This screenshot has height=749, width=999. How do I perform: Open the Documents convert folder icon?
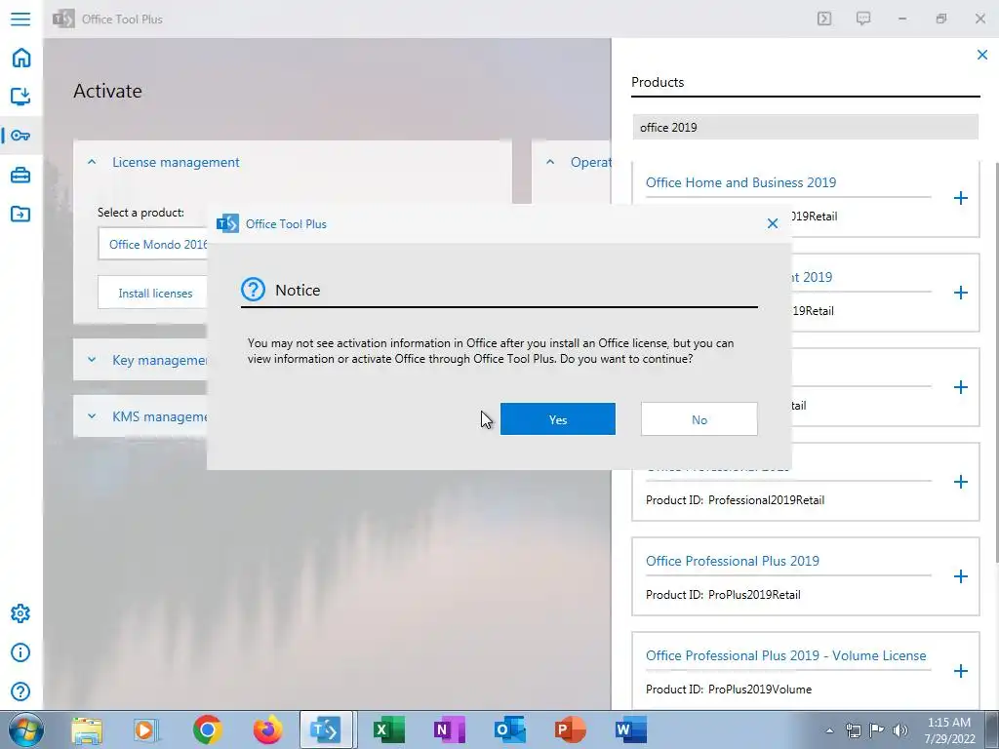click(20, 214)
